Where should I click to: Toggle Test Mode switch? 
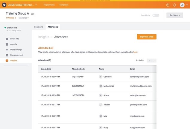pyautogui.click(x=156, y=15)
